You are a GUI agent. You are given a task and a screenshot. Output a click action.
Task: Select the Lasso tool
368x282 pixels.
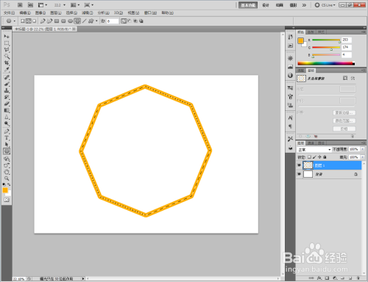tap(7, 50)
